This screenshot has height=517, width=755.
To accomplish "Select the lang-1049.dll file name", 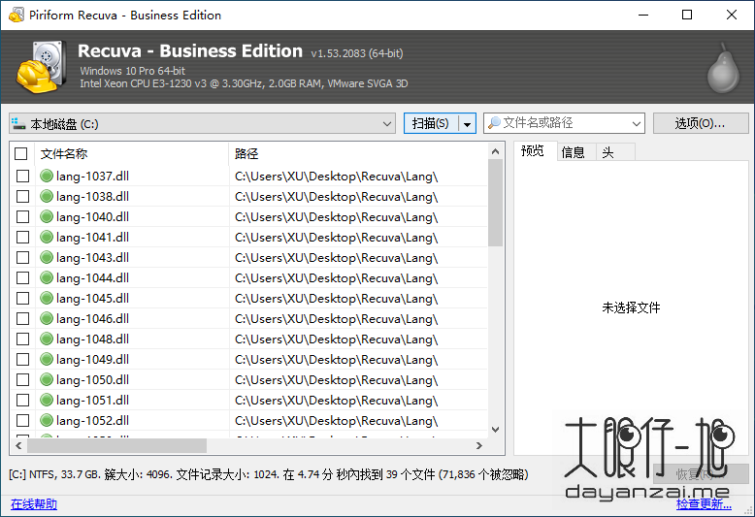I will pos(92,360).
